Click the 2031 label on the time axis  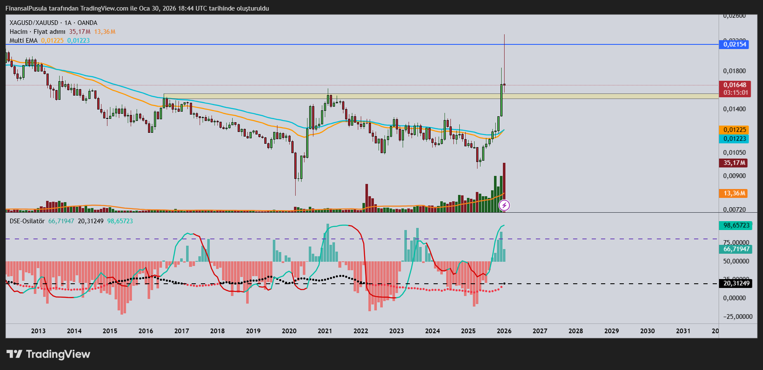683,331
